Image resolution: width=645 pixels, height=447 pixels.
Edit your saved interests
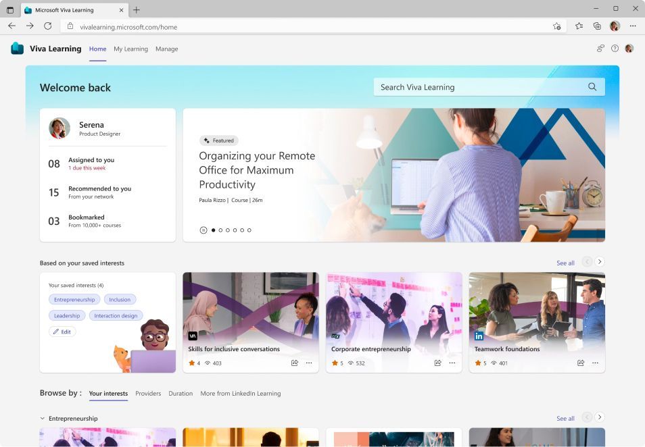62,332
